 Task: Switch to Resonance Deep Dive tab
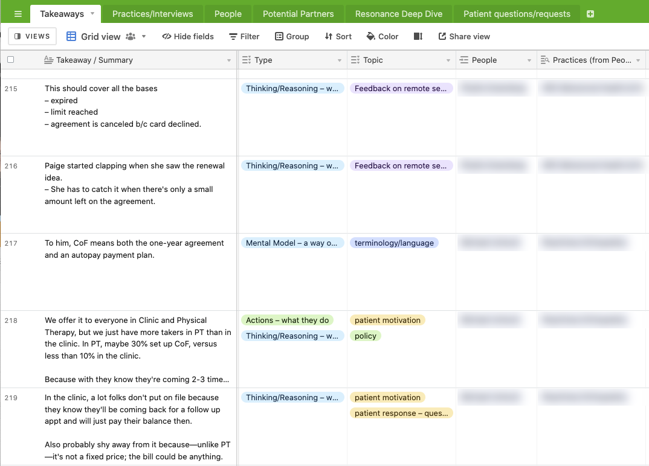click(399, 14)
